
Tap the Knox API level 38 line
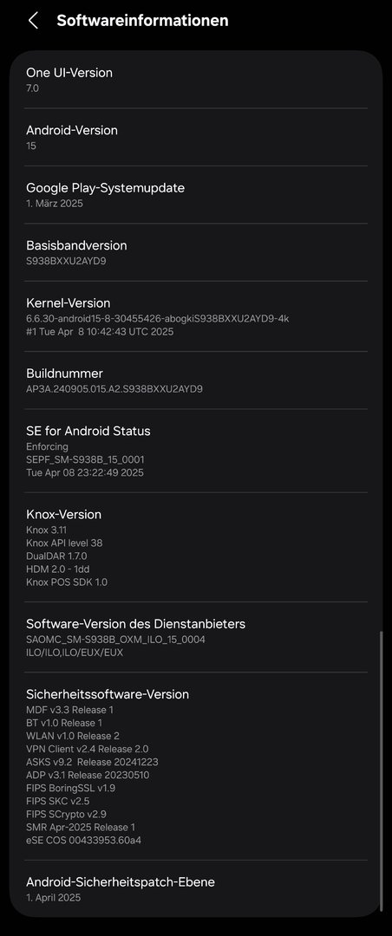(x=64, y=543)
